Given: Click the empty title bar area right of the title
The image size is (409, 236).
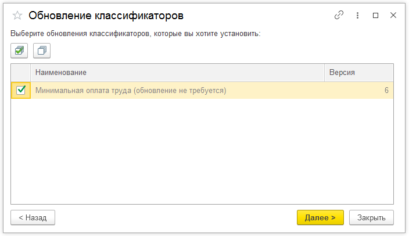Looking at the screenshot, I should 261,16.
